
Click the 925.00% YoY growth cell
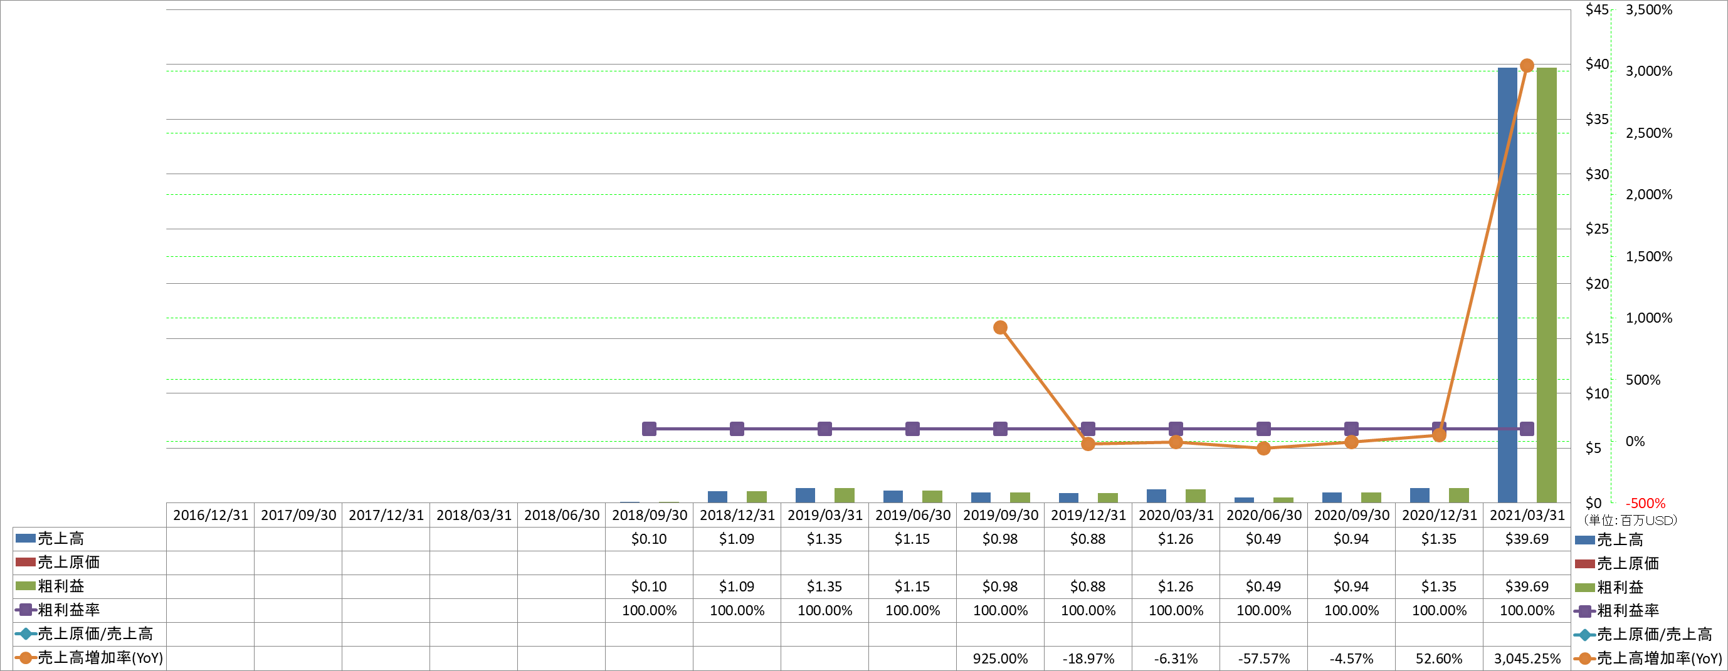tap(1000, 658)
